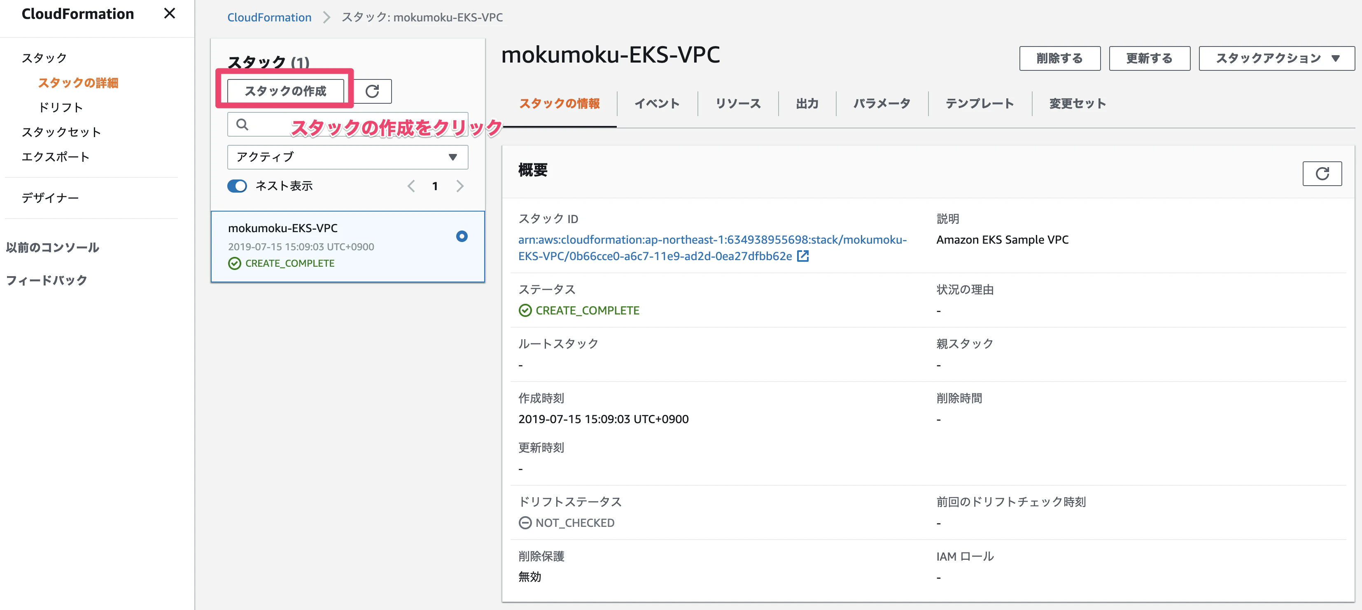Click フィードバック in the sidebar
1362x610 pixels.
(x=47, y=280)
